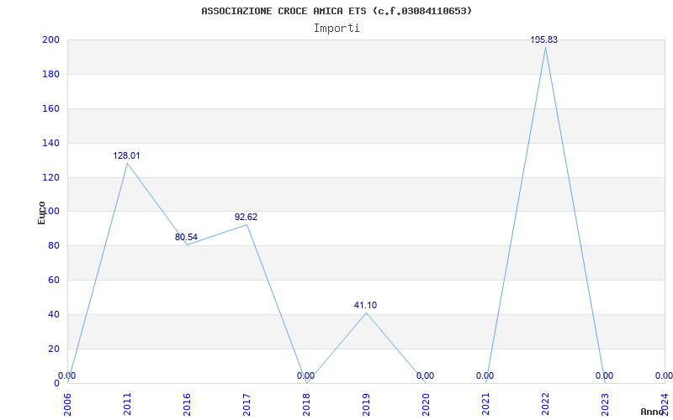Click the 0.00 data label for 2020
The height and width of the screenshot is (420, 673).
pyautogui.click(x=425, y=375)
